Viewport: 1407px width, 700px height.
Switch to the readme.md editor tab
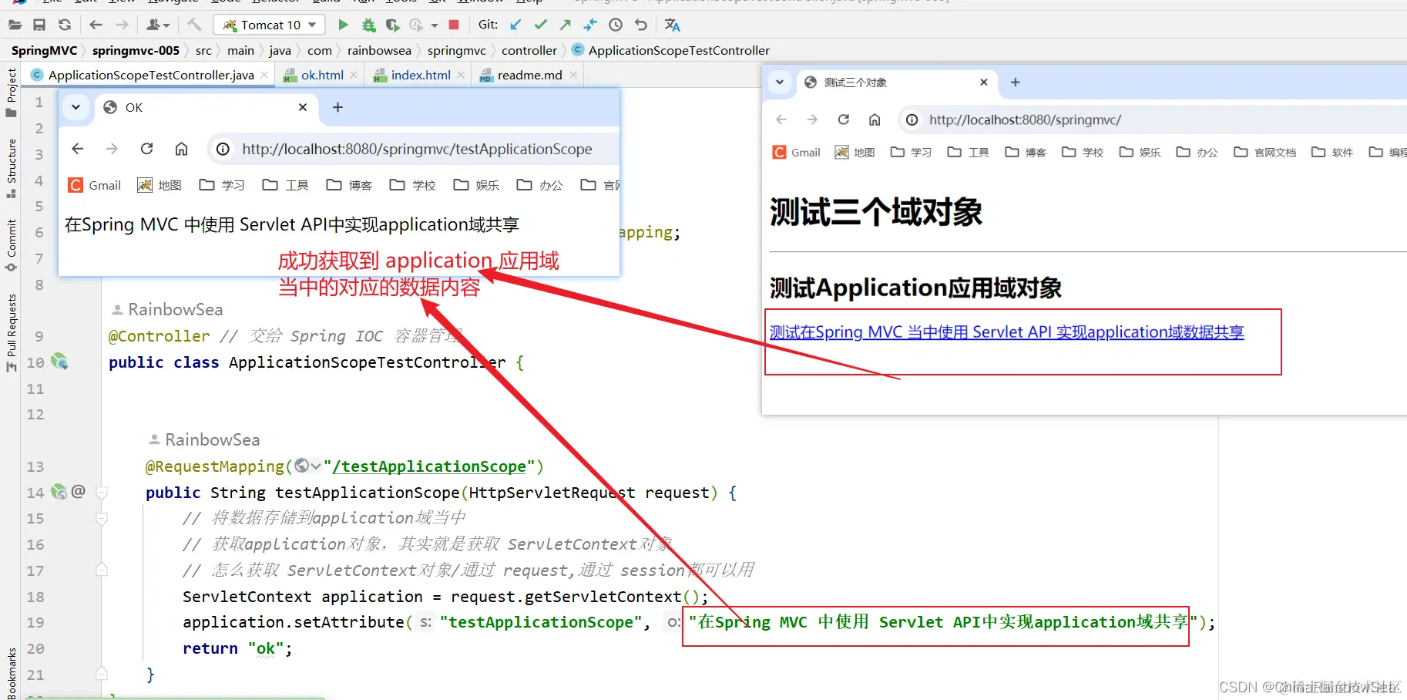(x=529, y=75)
